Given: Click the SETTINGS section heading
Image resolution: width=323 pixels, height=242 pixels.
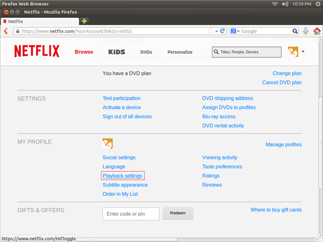Looking at the screenshot, I should pyautogui.click(x=31, y=99).
